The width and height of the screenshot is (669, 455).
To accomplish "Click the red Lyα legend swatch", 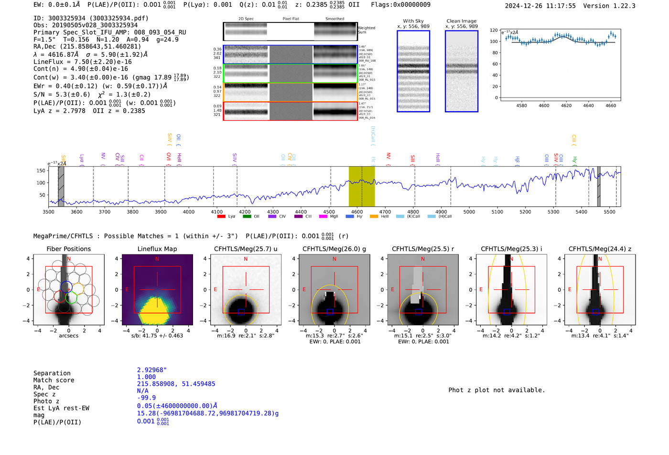I will [x=221, y=217].
